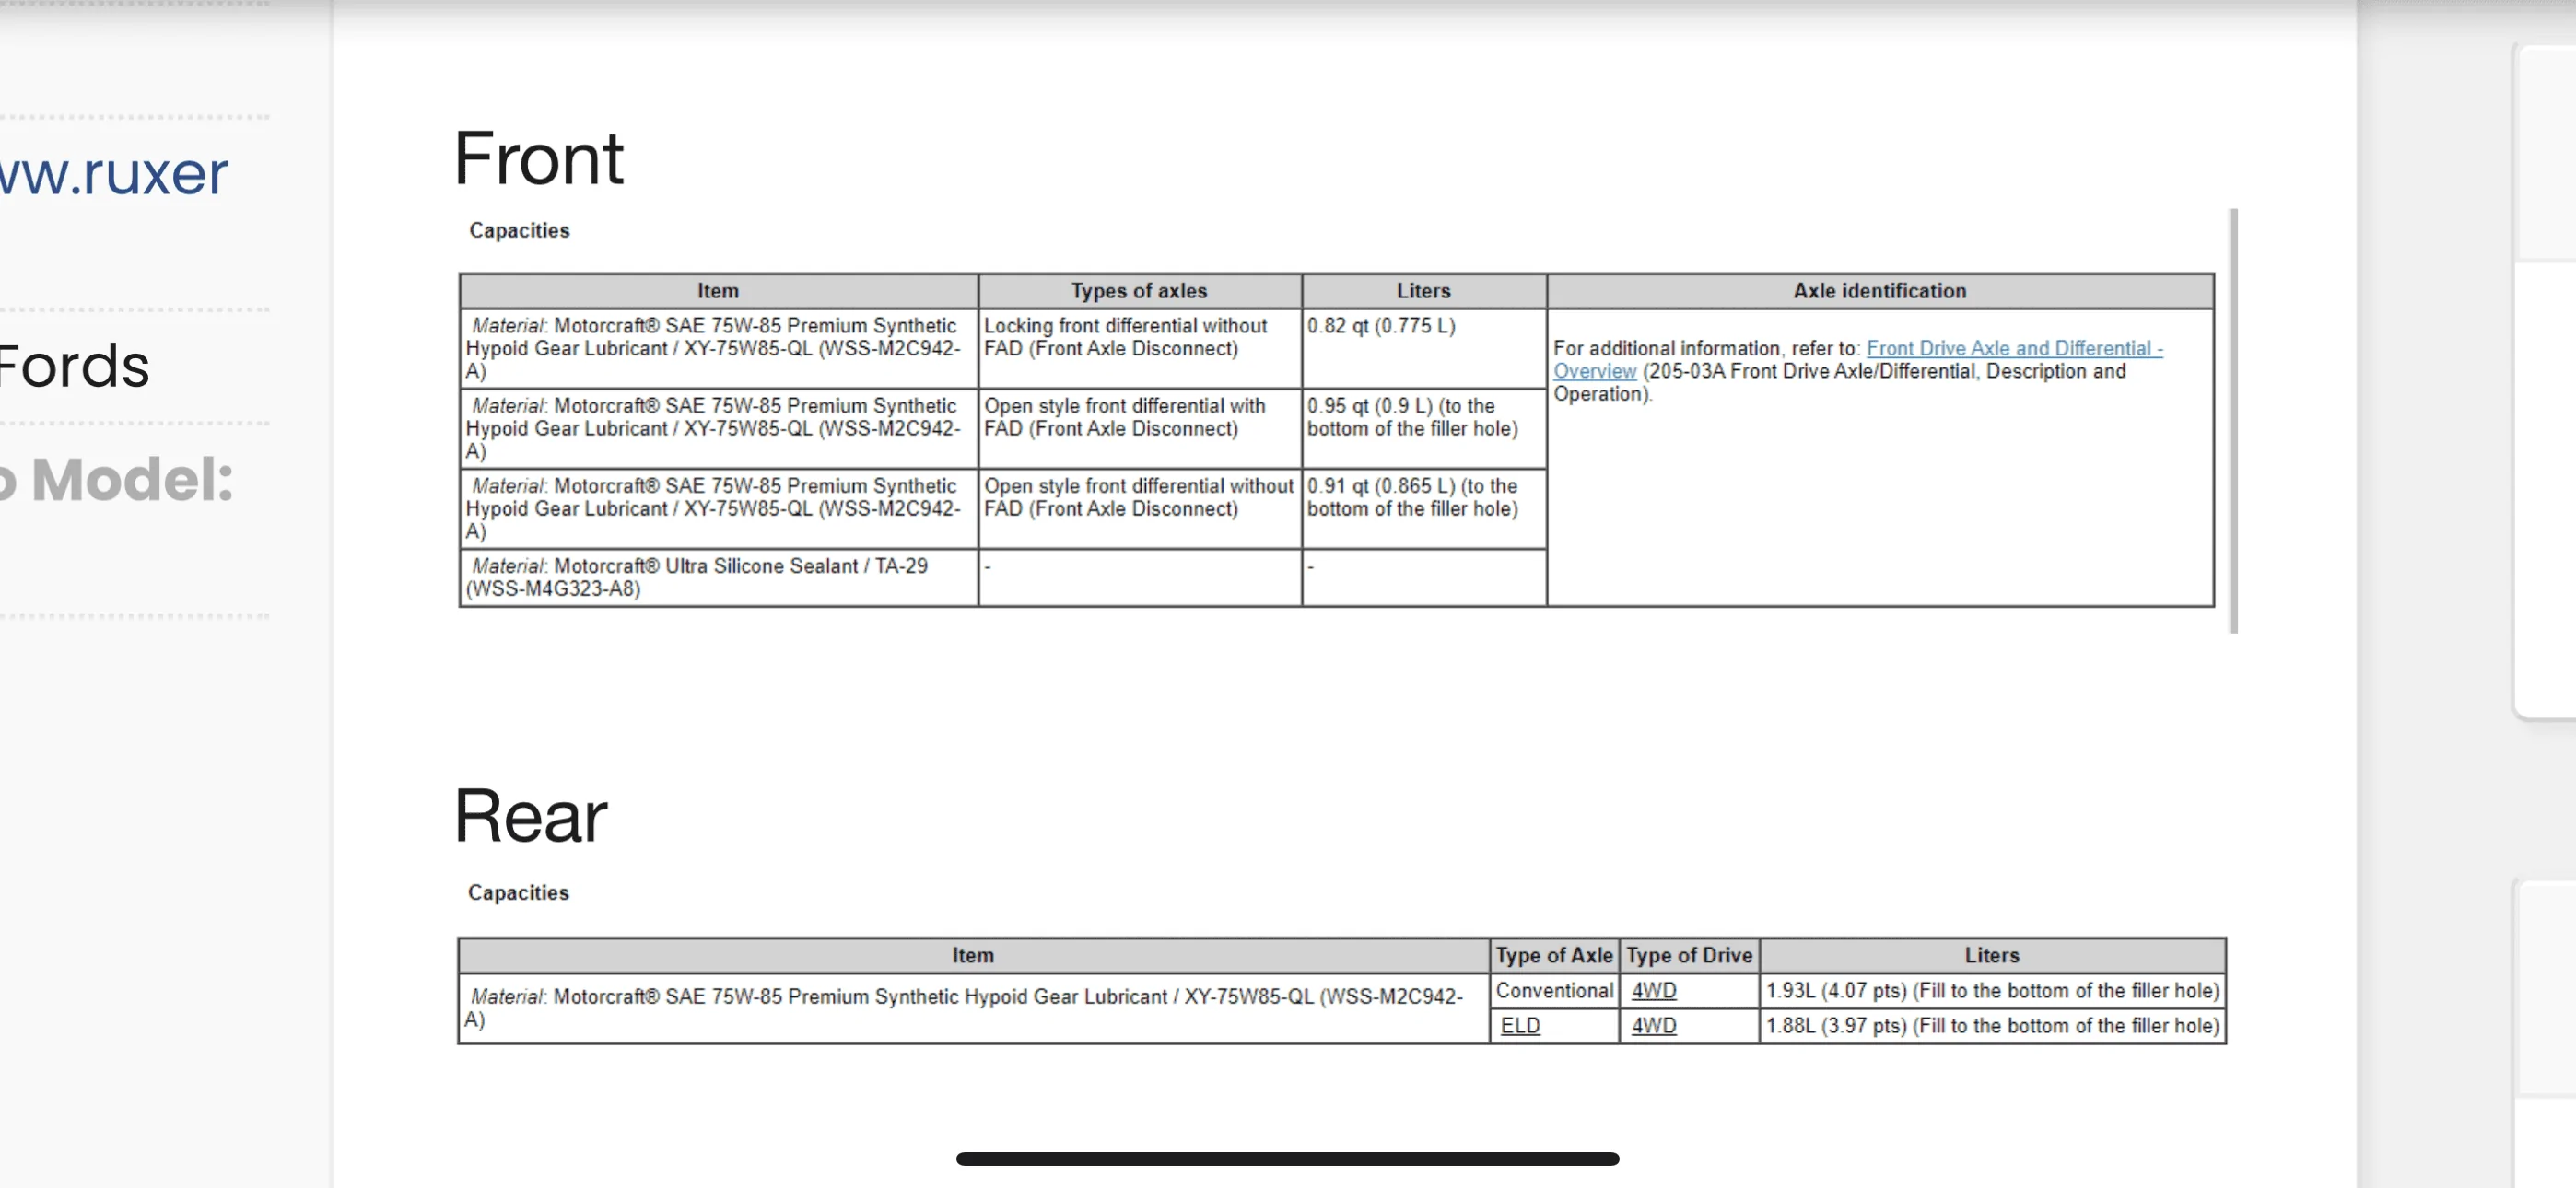The width and height of the screenshot is (2576, 1188).
Task: Click the Front section heading
Action: point(538,158)
